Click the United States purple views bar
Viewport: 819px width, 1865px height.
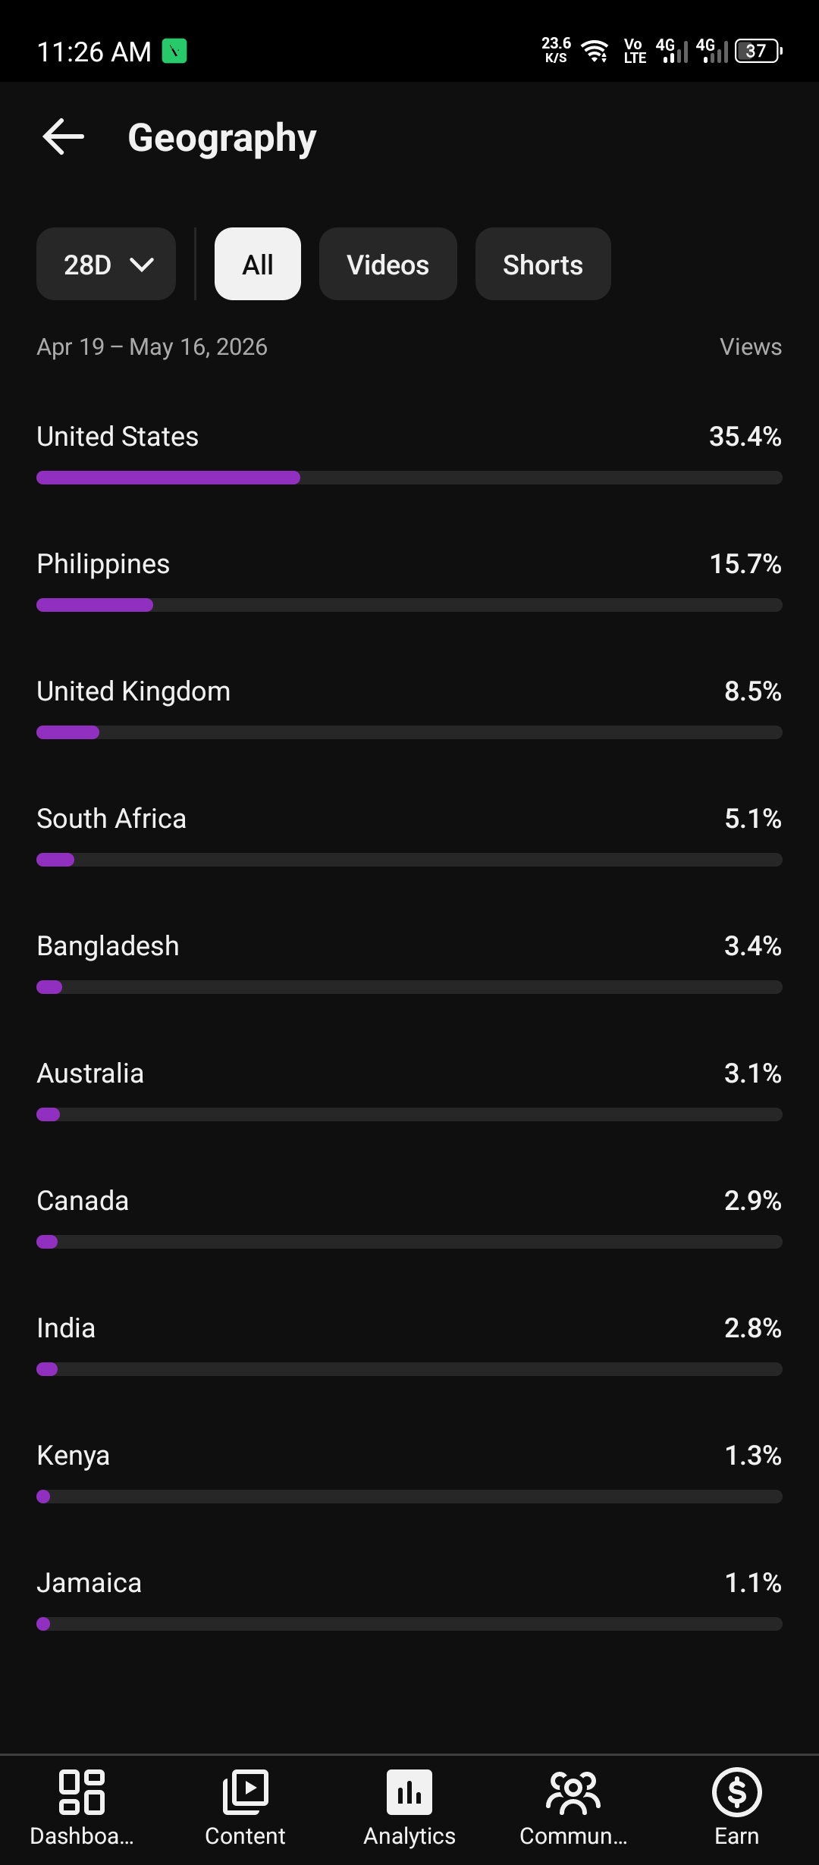pyautogui.click(x=168, y=478)
